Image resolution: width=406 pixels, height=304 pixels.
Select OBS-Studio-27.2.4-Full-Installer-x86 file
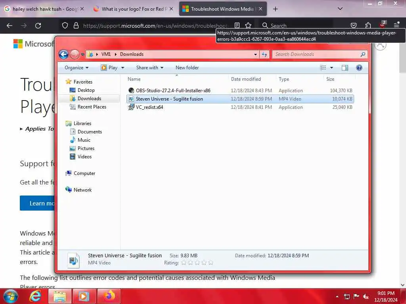click(240, 91)
